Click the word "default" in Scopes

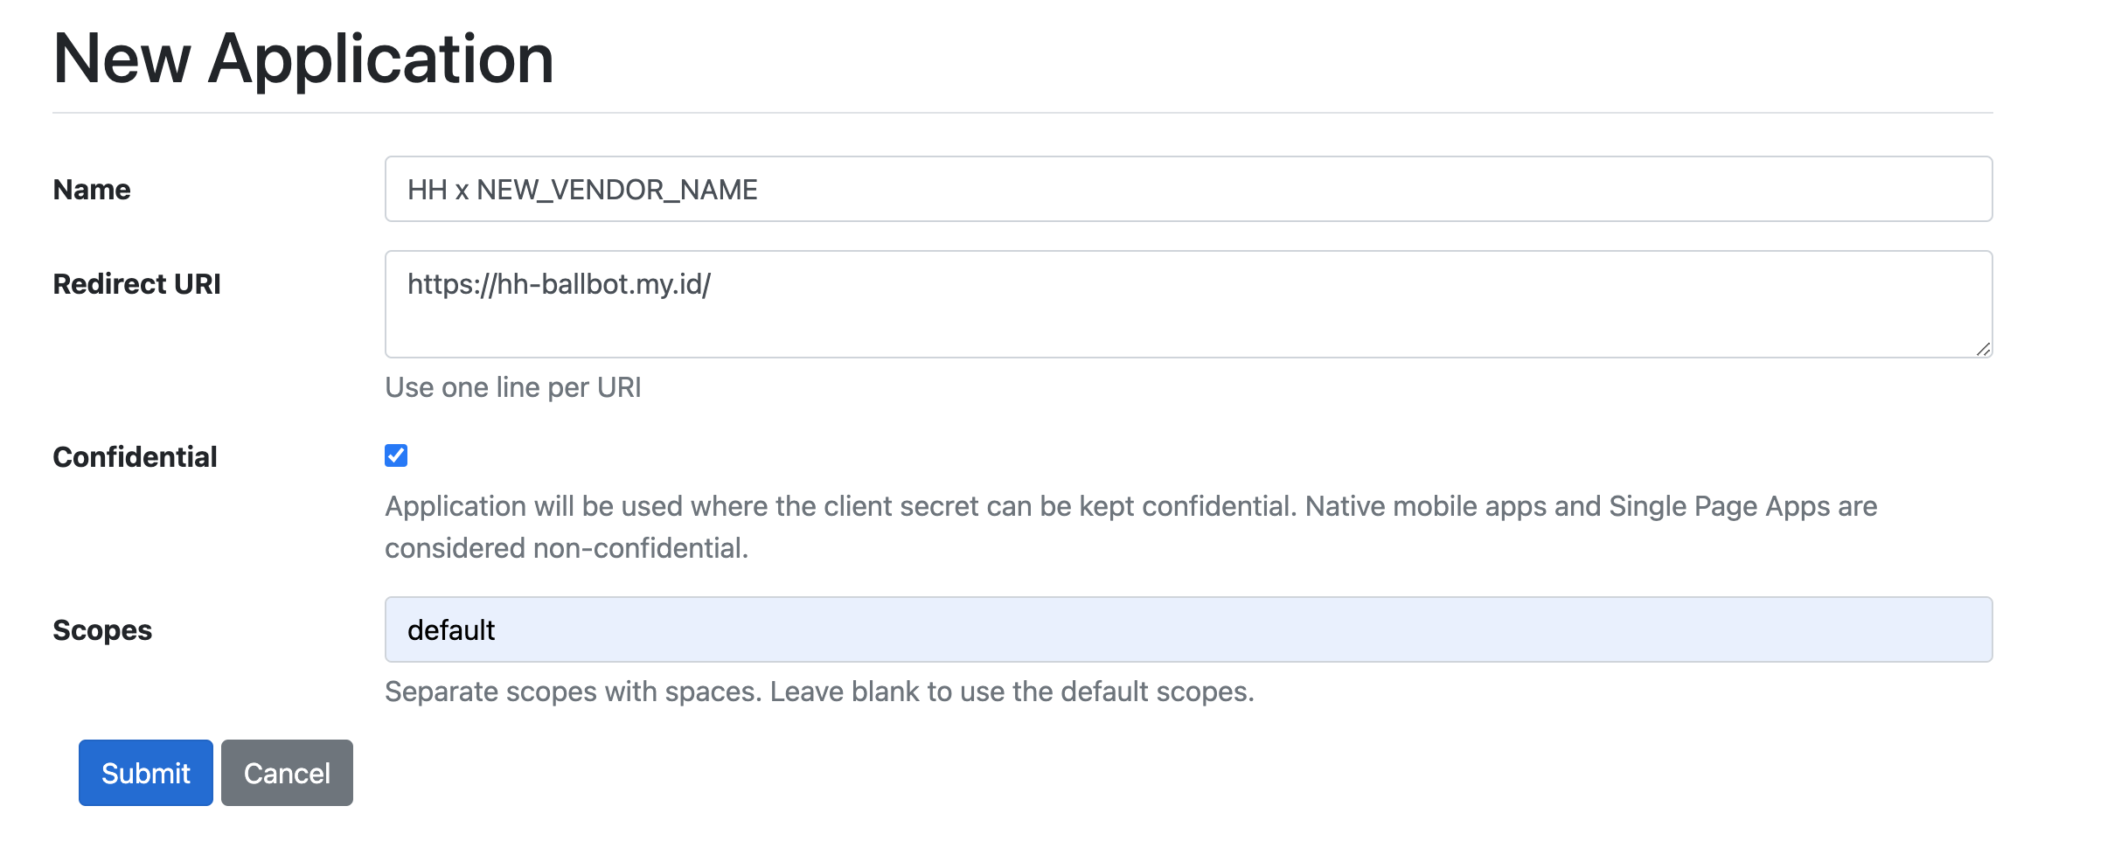click(451, 630)
